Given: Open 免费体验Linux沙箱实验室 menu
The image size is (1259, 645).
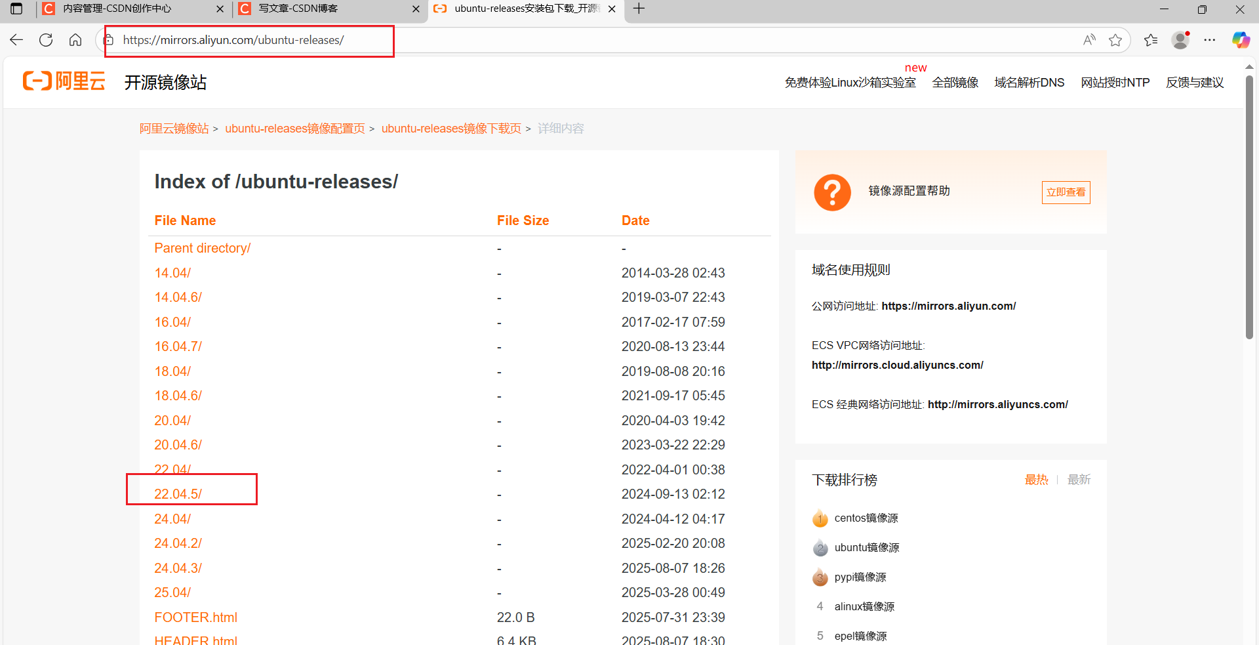Looking at the screenshot, I should coord(850,83).
